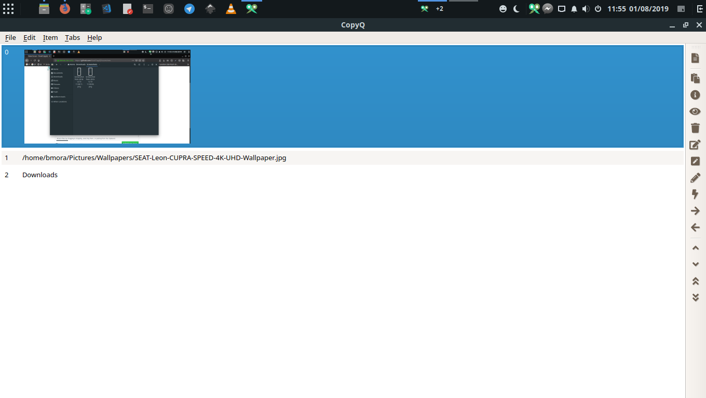Screen dimensions: 706x398
Task: Click the left arrow toolbar icon
Action: (695, 228)
